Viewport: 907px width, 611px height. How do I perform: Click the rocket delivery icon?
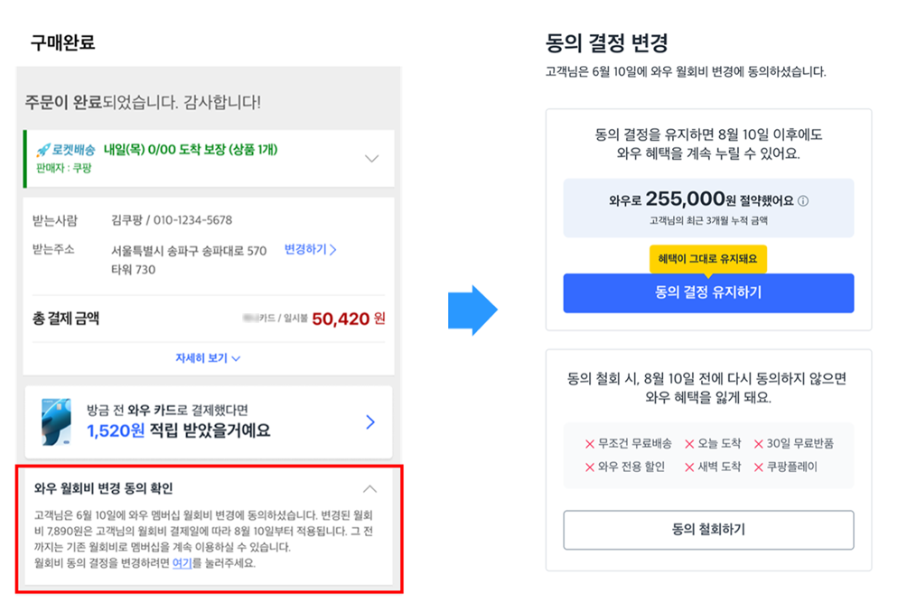coord(42,151)
